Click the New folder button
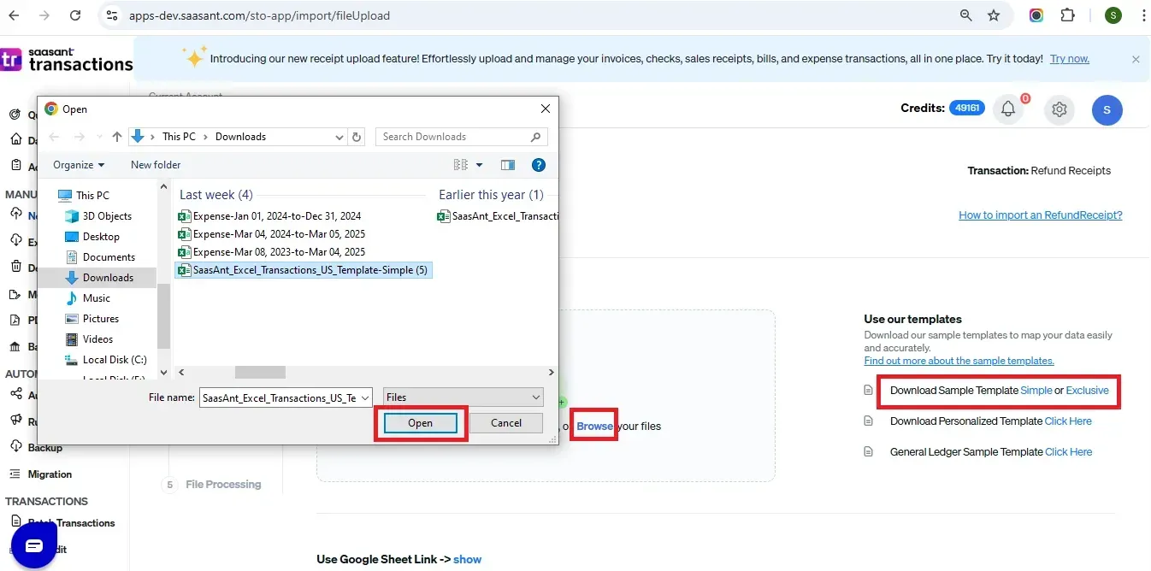 point(156,165)
